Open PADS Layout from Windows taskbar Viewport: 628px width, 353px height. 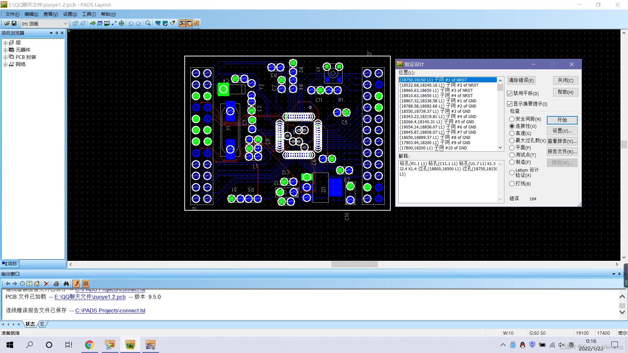click(x=130, y=345)
